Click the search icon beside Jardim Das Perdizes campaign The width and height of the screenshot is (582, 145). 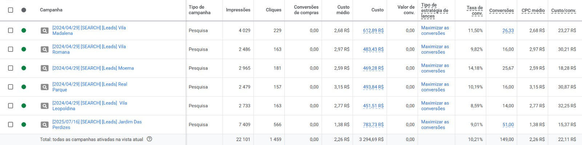44,125
